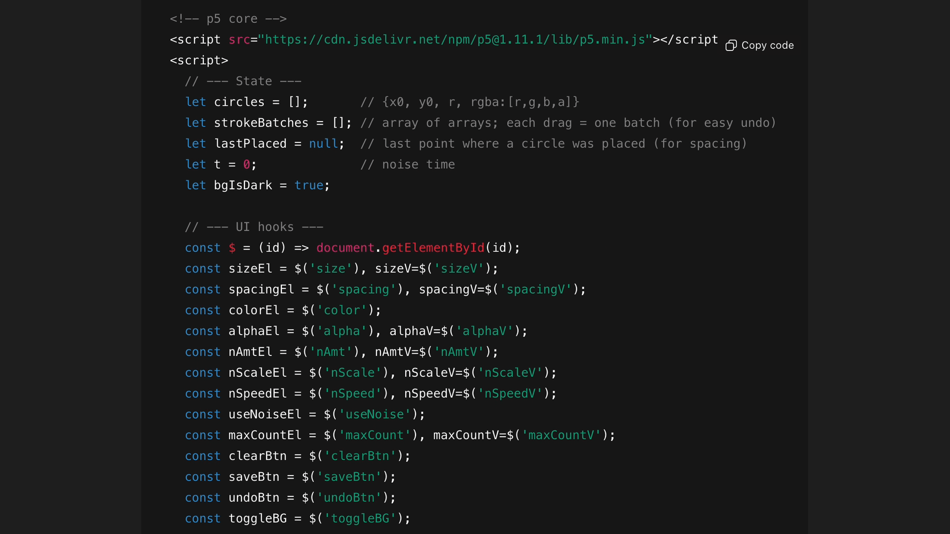Click the 'maxCountV' string literal
Image resolution: width=950 pixels, height=534 pixels.
[561, 435]
